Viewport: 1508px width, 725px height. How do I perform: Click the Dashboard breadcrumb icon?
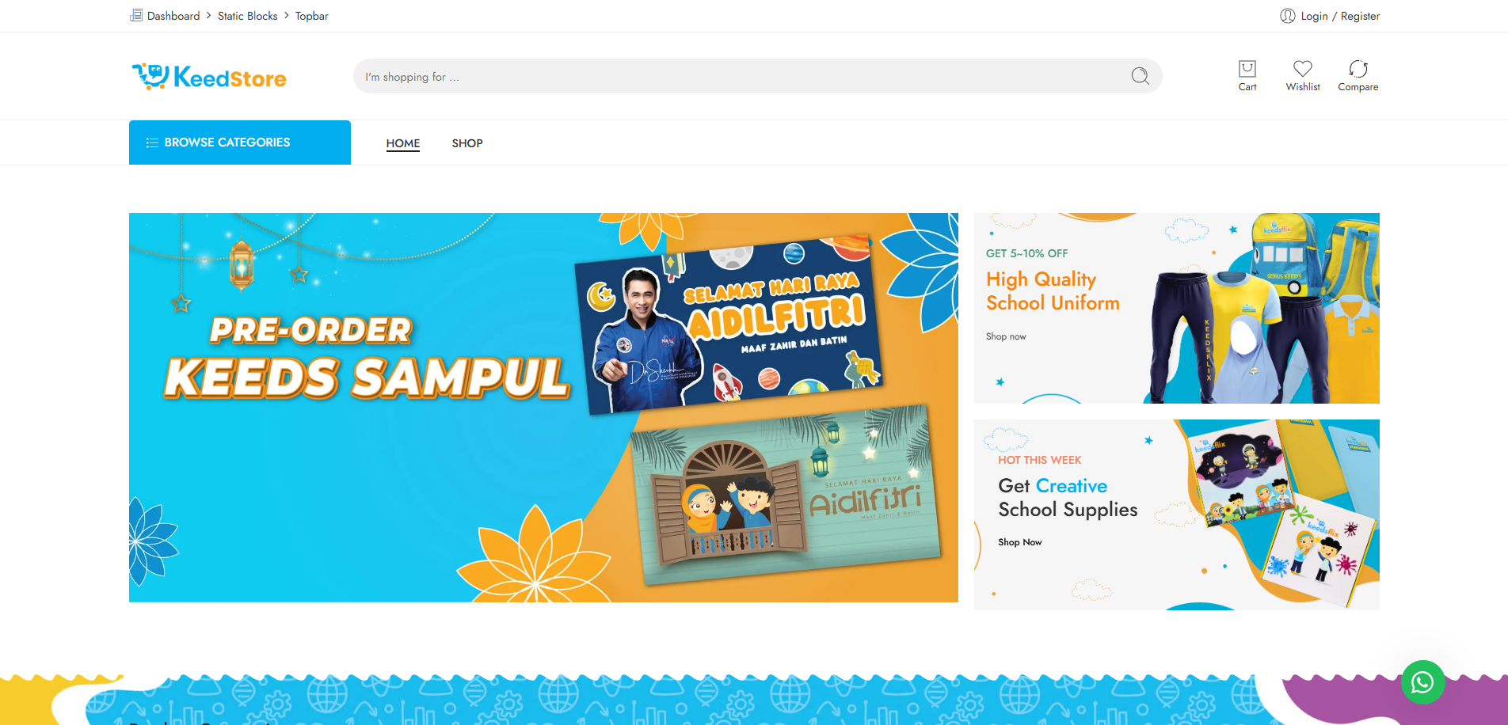coord(136,15)
